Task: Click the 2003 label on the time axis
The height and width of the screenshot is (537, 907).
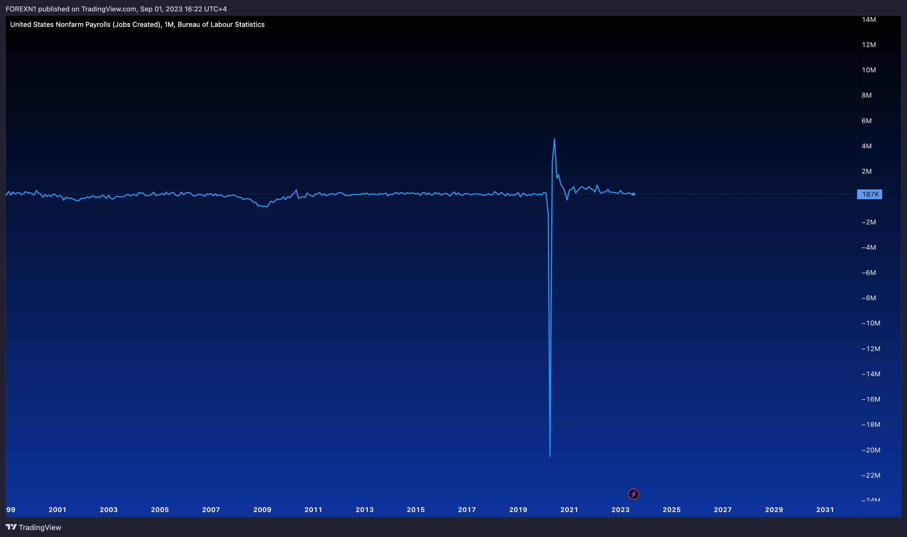Action: pos(109,510)
